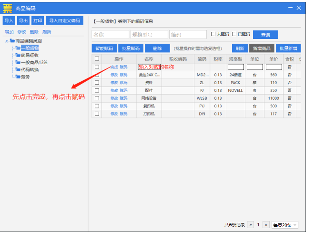Click the 劳务 folder icon

(x=18, y=77)
